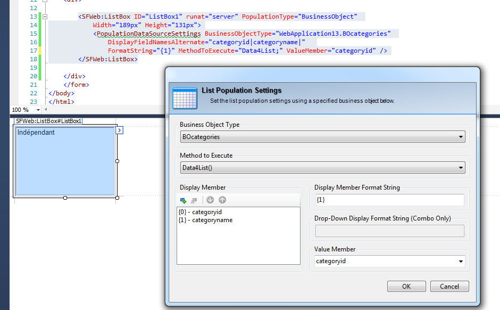The width and height of the screenshot is (500, 310).
Task: Select the {0} - categoryid list entry
Action: point(200,212)
